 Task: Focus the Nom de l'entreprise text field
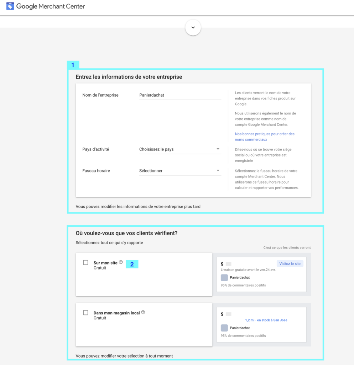pyautogui.click(x=180, y=95)
